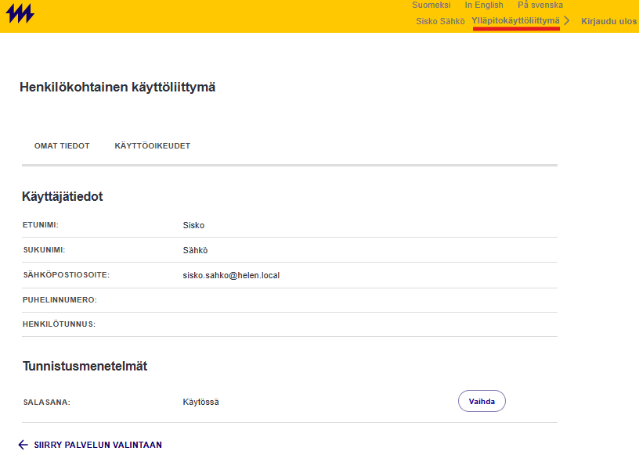Switch language to In English
Viewport: 639px width, 451px height.
pos(484,5)
